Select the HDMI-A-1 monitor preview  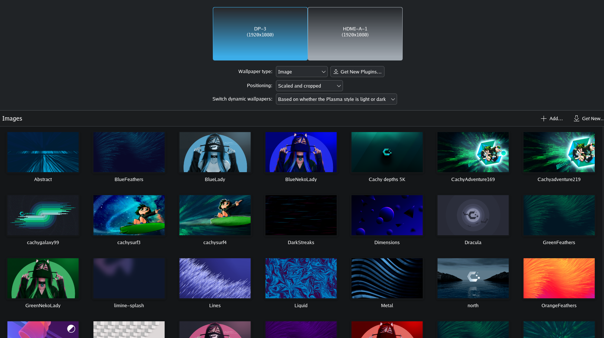[x=355, y=34]
